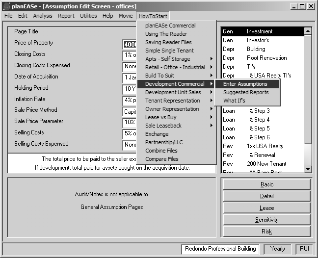Open the Utilities menu

88,16
